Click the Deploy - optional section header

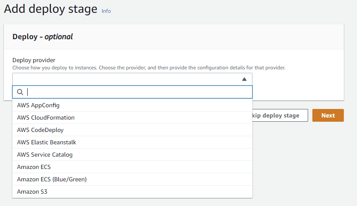point(42,37)
